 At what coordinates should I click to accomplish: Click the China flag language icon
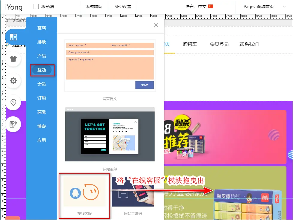click(211, 7)
